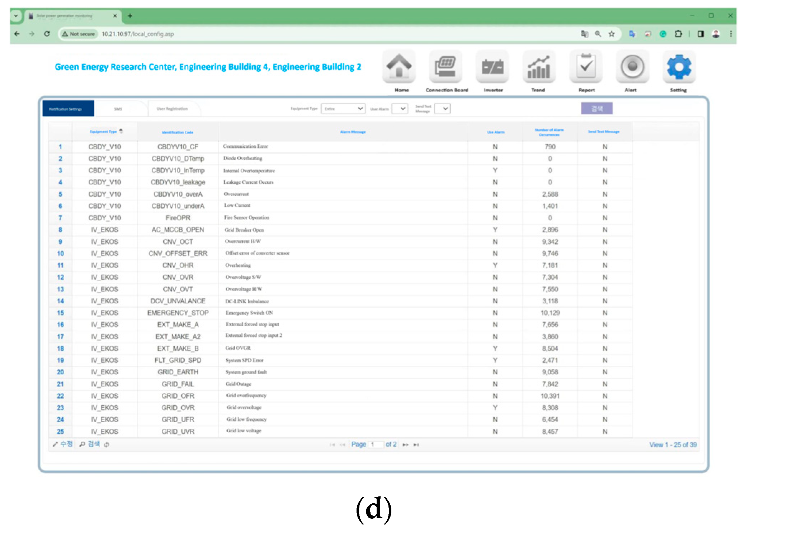Open the browser three-dot menu

tap(731, 34)
